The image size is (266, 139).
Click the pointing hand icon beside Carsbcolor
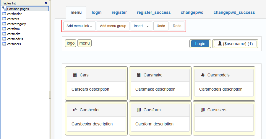click(x=75, y=110)
